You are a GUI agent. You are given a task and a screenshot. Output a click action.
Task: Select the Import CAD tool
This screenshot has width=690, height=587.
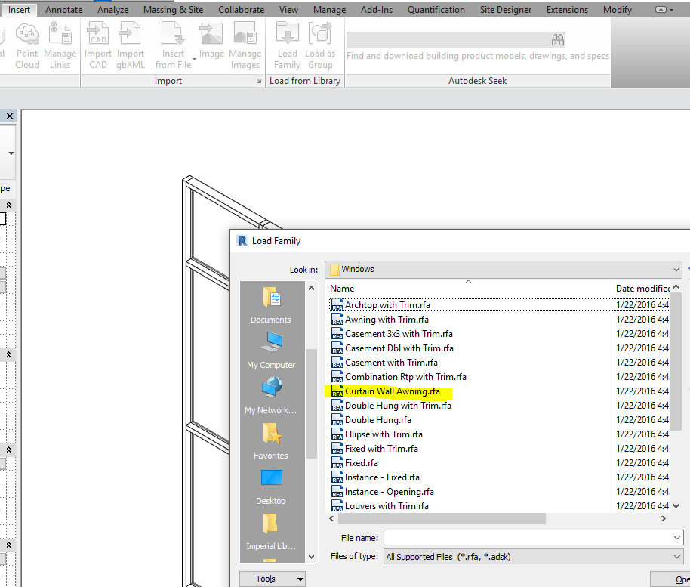point(97,44)
